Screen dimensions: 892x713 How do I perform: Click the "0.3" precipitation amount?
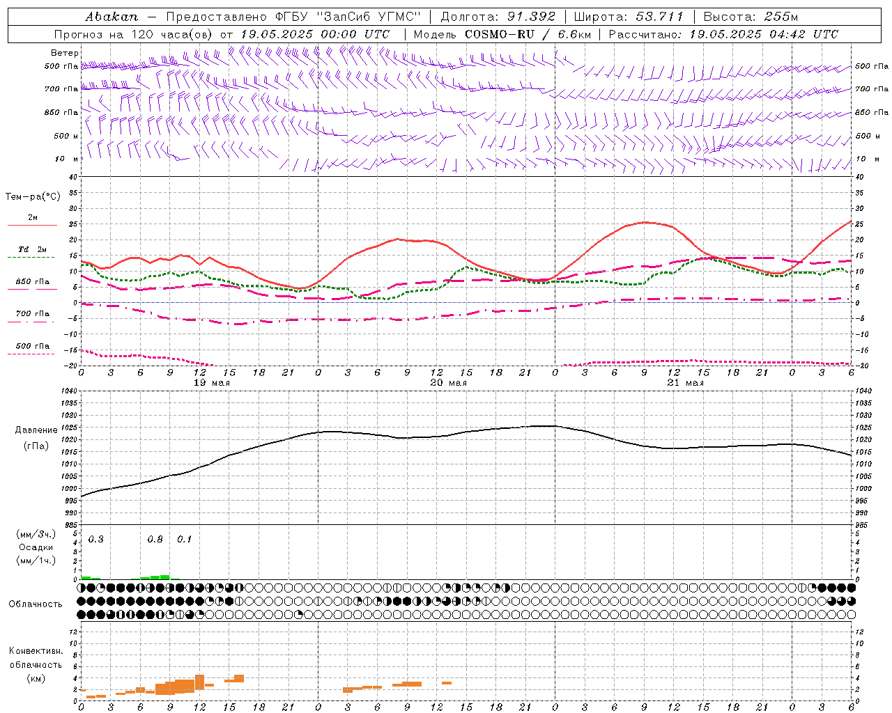point(95,540)
